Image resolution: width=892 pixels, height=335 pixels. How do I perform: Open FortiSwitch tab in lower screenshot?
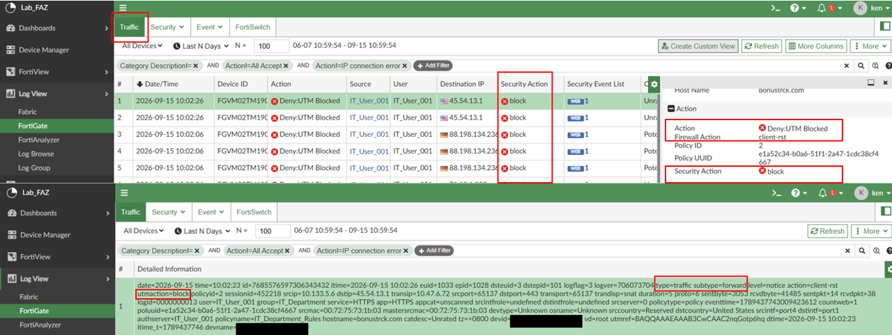click(254, 212)
